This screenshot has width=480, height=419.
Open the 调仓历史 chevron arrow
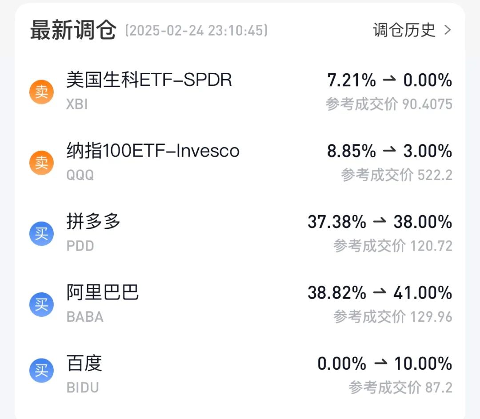[448, 30]
